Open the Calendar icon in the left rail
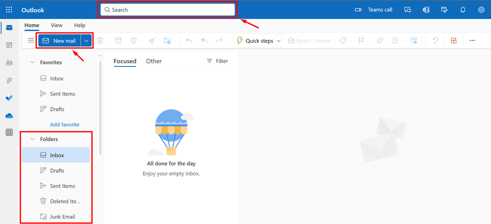This screenshot has height=224, width=491. click(9, 45)
